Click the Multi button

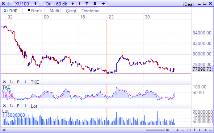click(54, 11)
